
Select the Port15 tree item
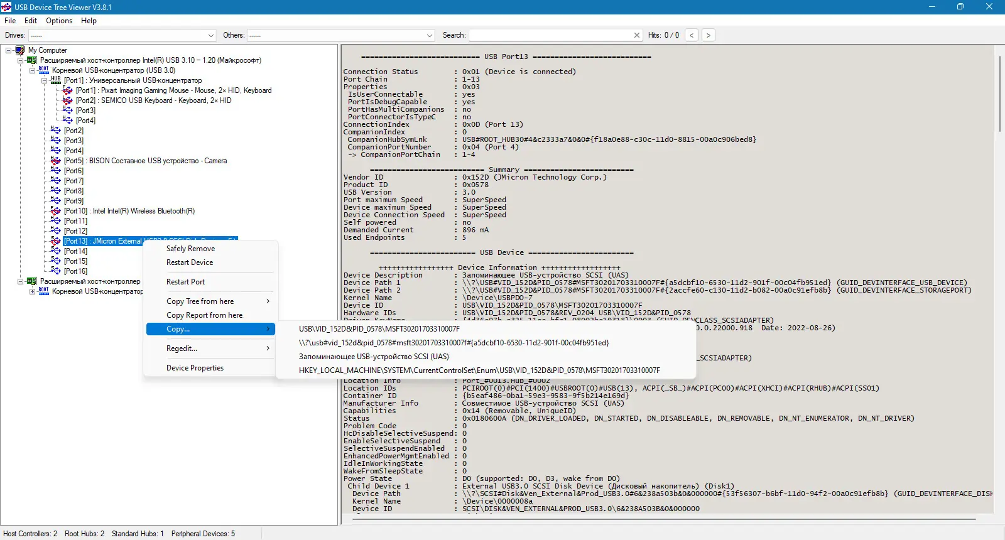(x=75, y=261)
